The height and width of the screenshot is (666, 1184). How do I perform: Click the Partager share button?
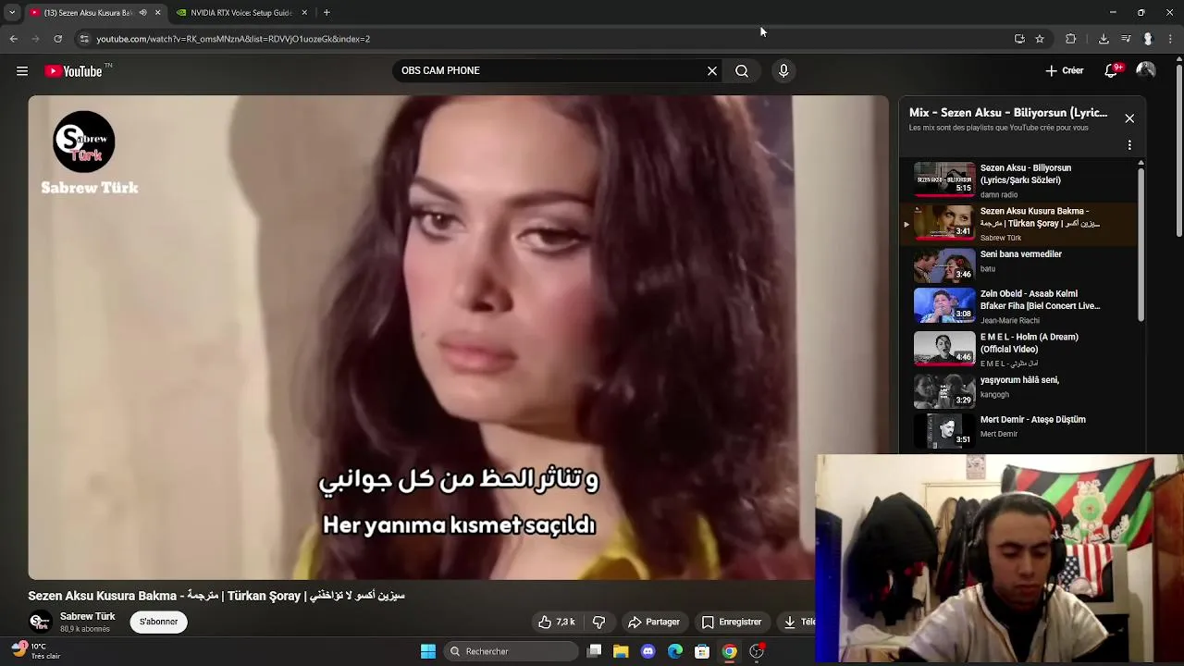[653, 623]
